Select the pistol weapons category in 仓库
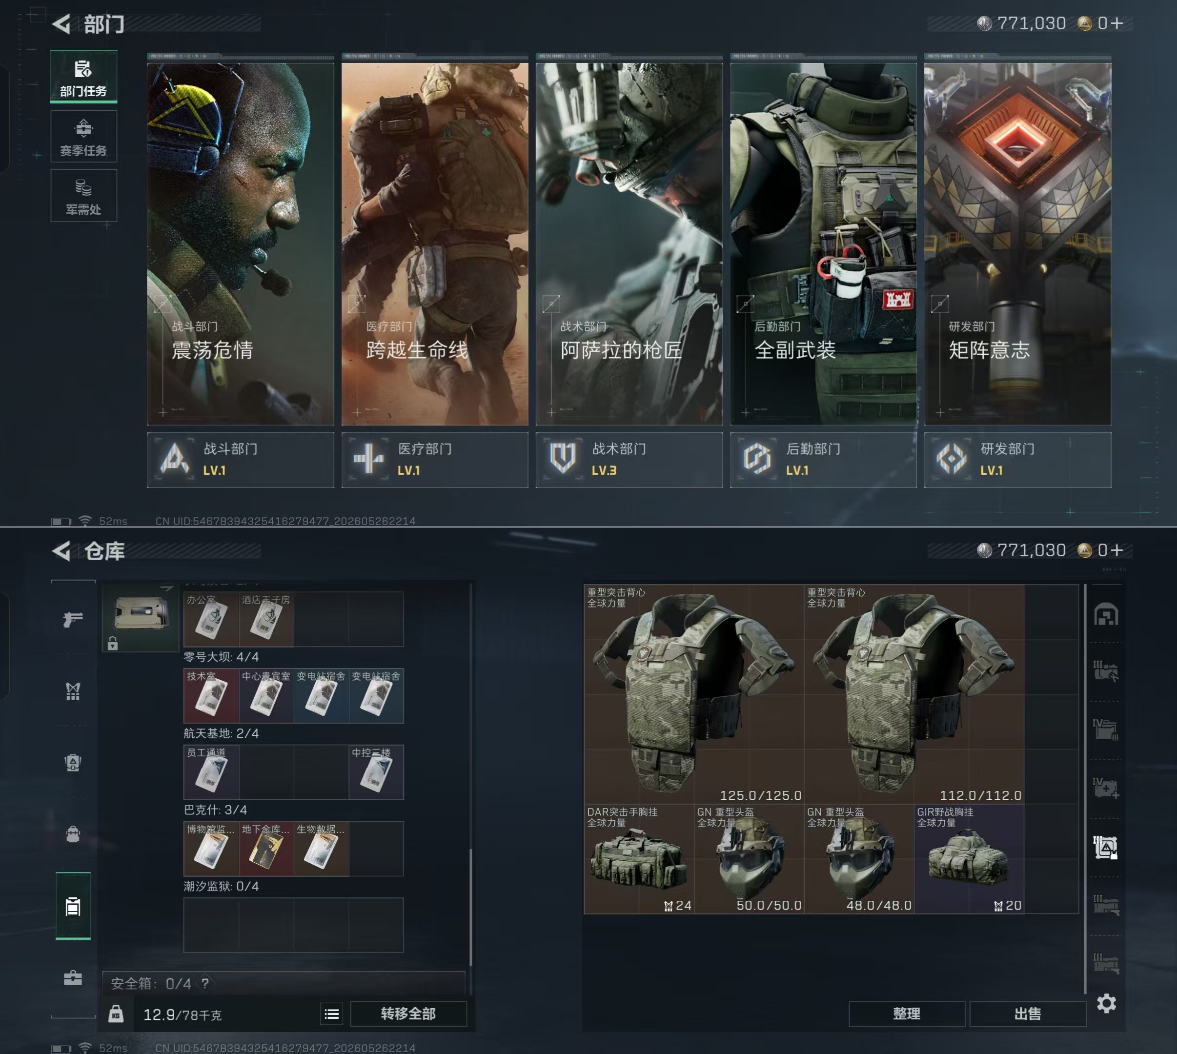This screenshot has height=1054, width=1177. [73, 619]
